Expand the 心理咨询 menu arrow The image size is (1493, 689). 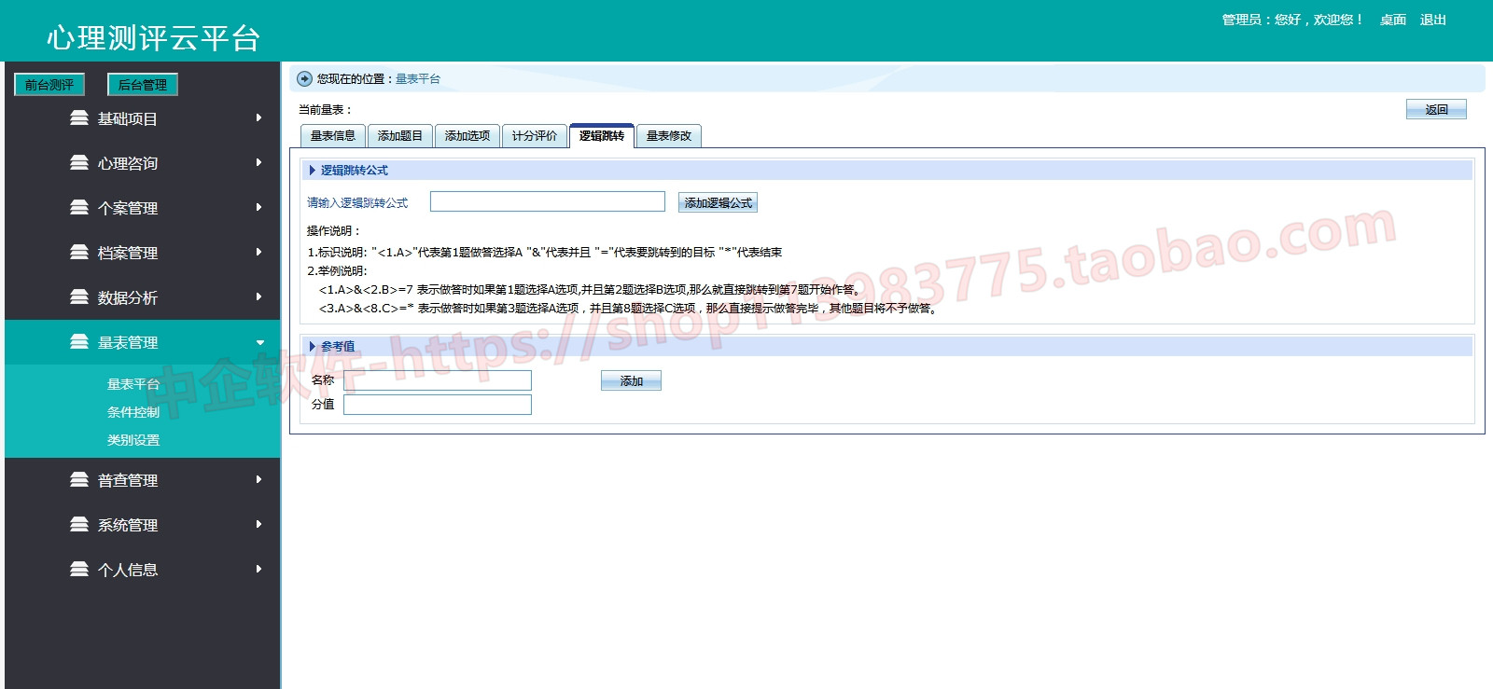(258, 163)
